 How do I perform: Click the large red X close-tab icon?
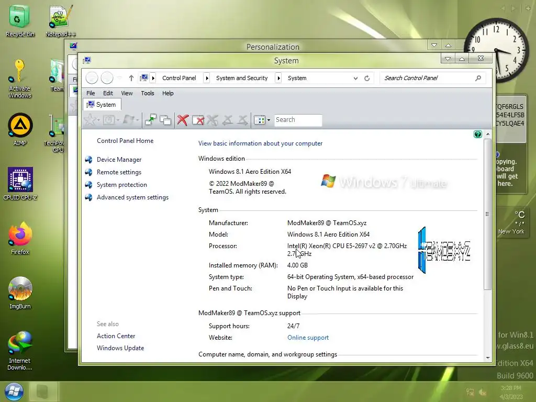click(x=183, y=120)
